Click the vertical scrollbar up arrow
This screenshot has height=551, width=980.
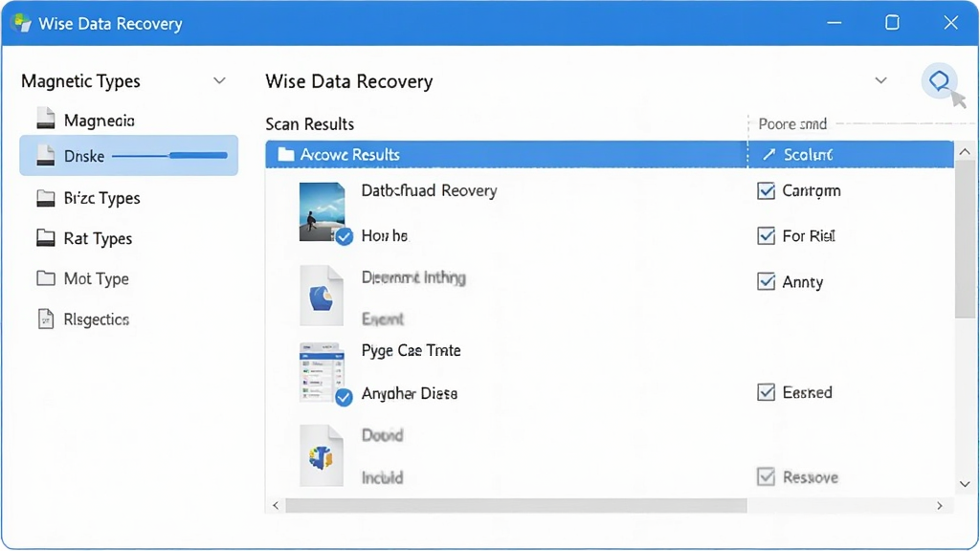(x=965, y=152)
